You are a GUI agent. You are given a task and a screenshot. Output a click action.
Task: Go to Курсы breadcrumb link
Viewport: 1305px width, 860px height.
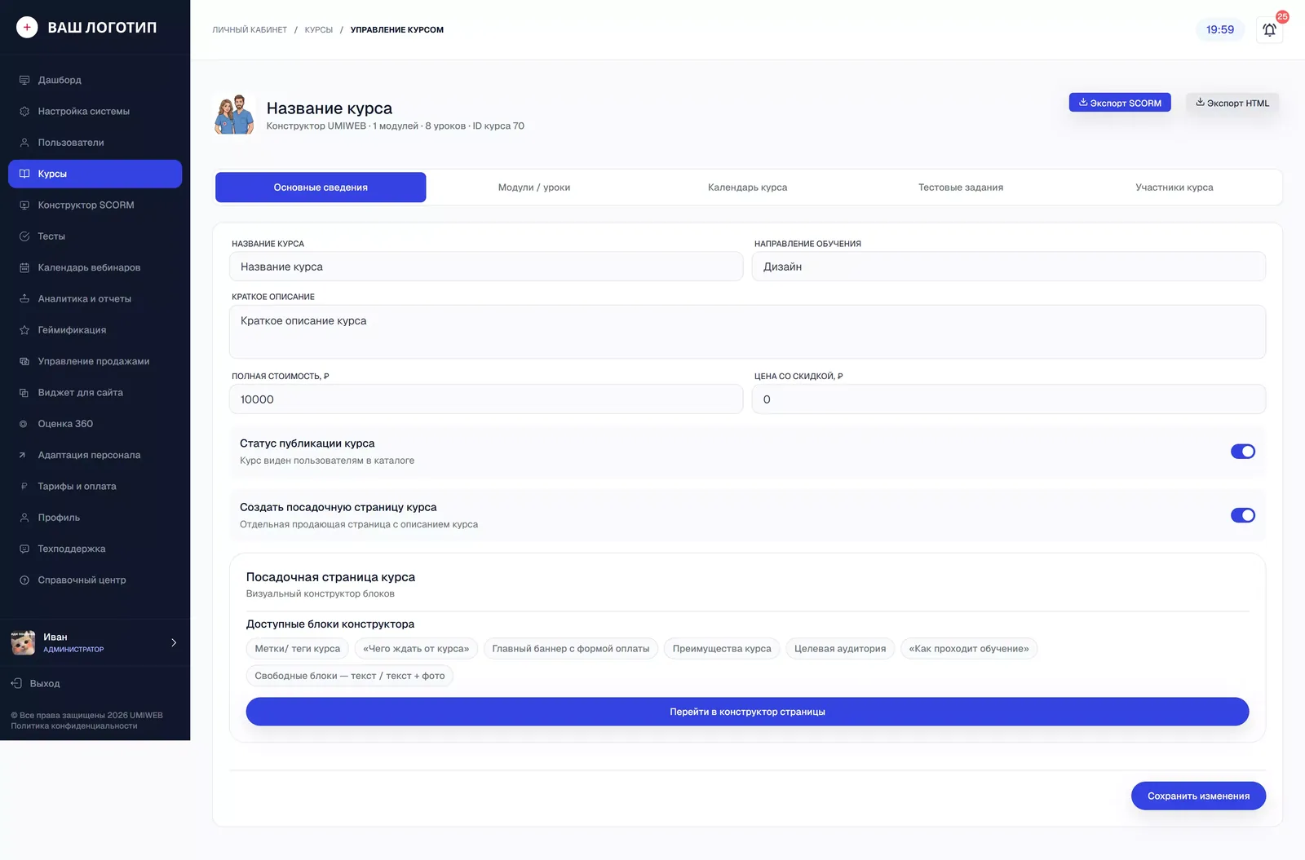(319, 30)
